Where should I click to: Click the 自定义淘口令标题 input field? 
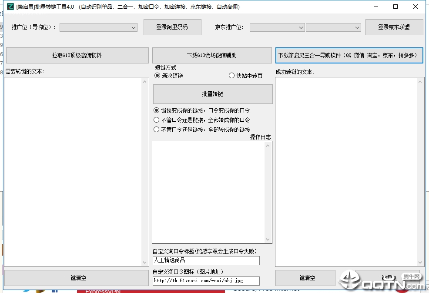click(206, 260)
